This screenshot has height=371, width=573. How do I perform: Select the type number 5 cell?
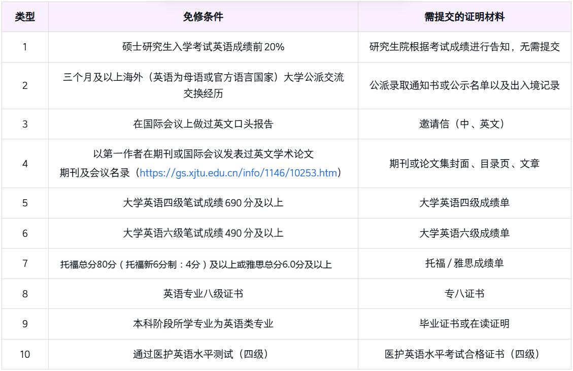[x=25, y=203]
